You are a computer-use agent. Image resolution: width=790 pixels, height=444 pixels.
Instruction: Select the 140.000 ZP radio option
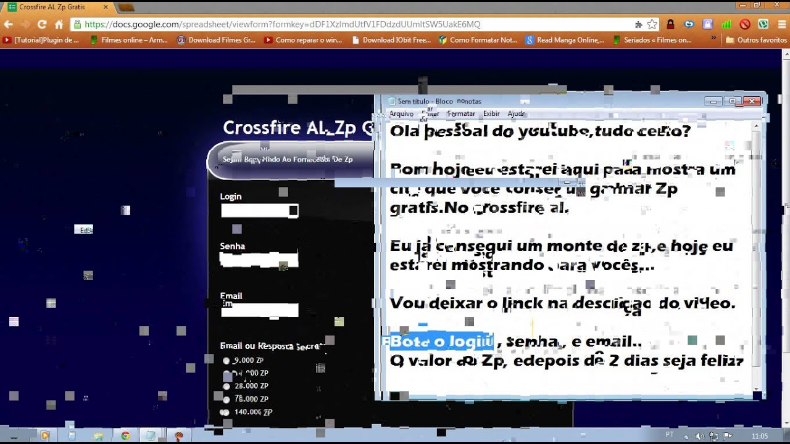click(225, 413)
